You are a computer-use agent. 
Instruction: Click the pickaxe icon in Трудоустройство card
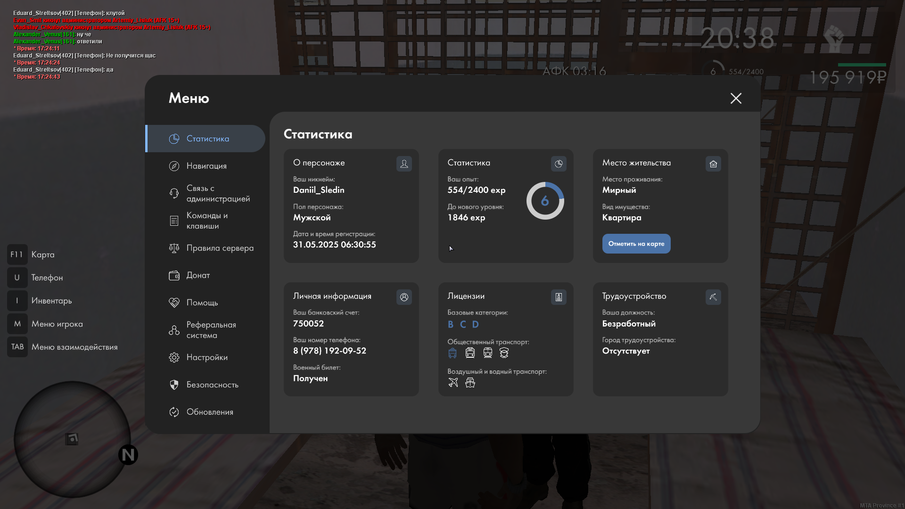(x=713, y=297)
